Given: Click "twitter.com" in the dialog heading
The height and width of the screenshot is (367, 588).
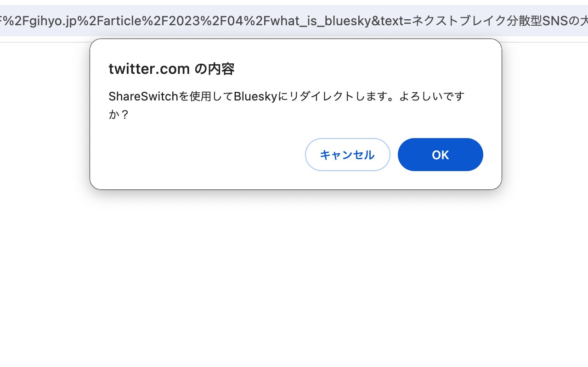Looking at the screenshot, I should pos(149,69).
